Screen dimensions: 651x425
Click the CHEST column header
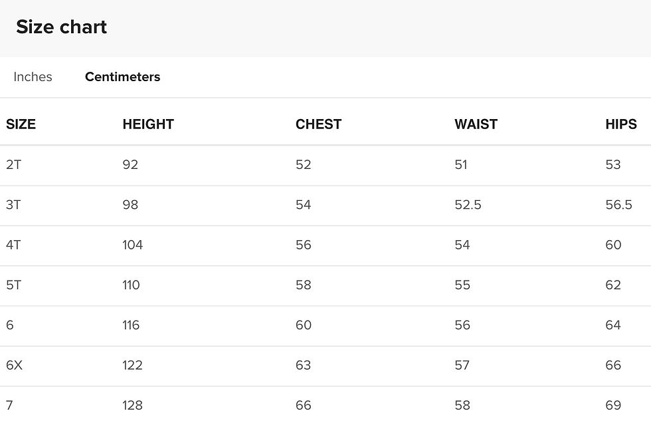(x=318, y=124)
